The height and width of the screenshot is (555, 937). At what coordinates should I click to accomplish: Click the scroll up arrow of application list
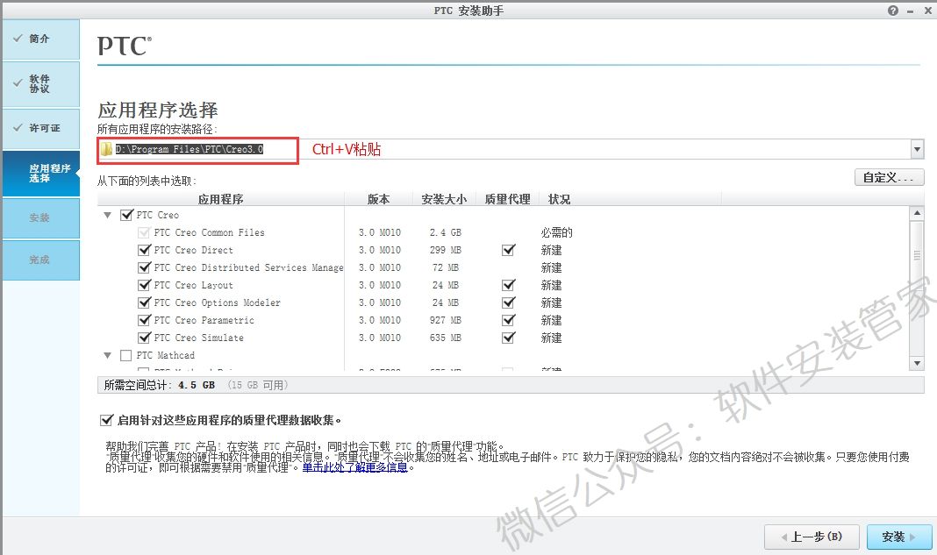[x=917, y=214]
